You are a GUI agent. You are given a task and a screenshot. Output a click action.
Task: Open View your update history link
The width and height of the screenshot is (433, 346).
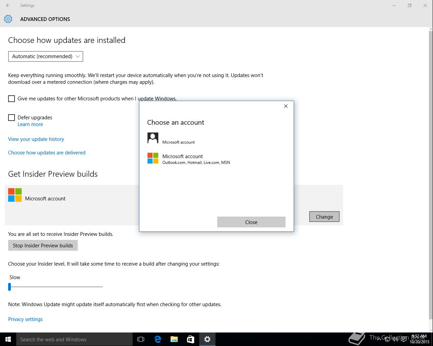click(x=36, y=139)
